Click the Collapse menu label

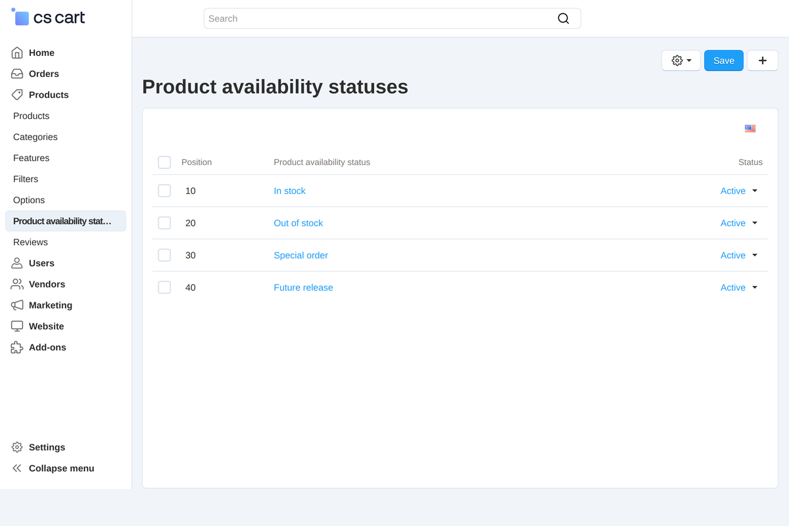click(x=62, y=468)
